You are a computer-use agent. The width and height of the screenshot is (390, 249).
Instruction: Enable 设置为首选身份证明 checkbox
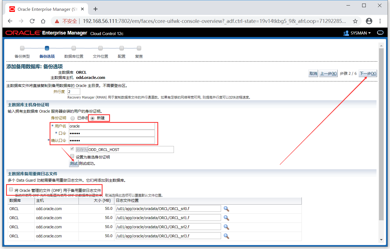(72, 156)
